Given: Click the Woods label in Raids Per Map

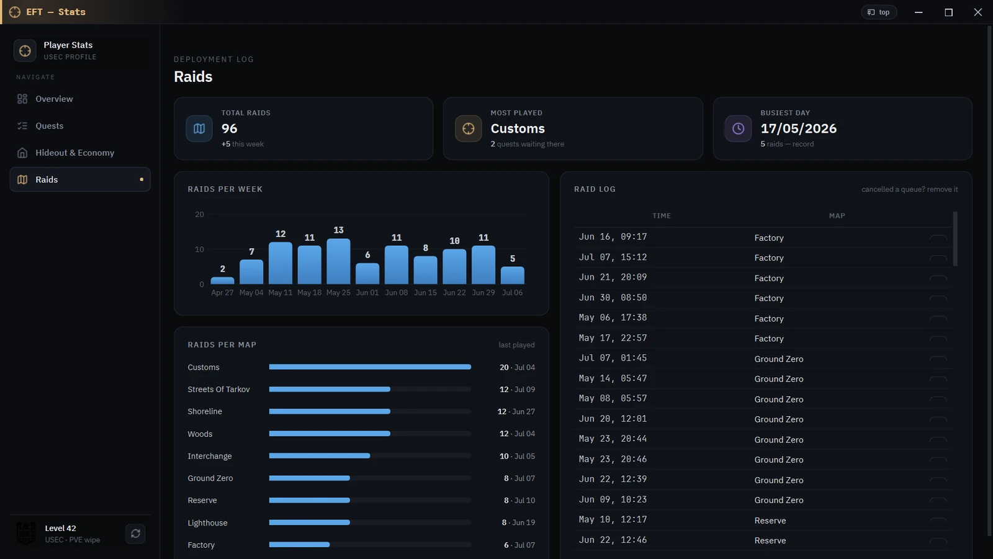Looking at the screenshot, I should pos(200,434).
